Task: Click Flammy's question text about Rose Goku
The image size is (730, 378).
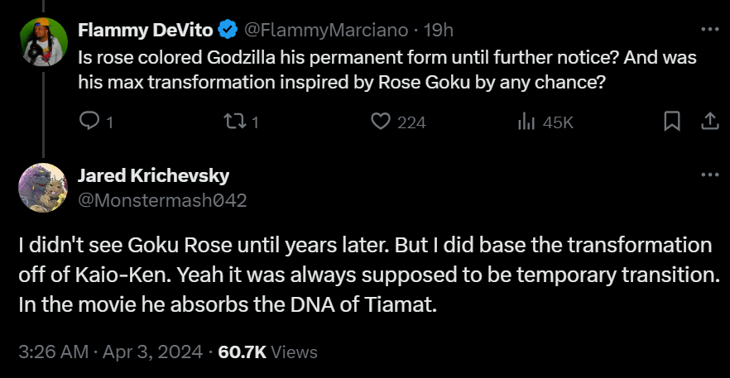Action: [x=387, y=70]
